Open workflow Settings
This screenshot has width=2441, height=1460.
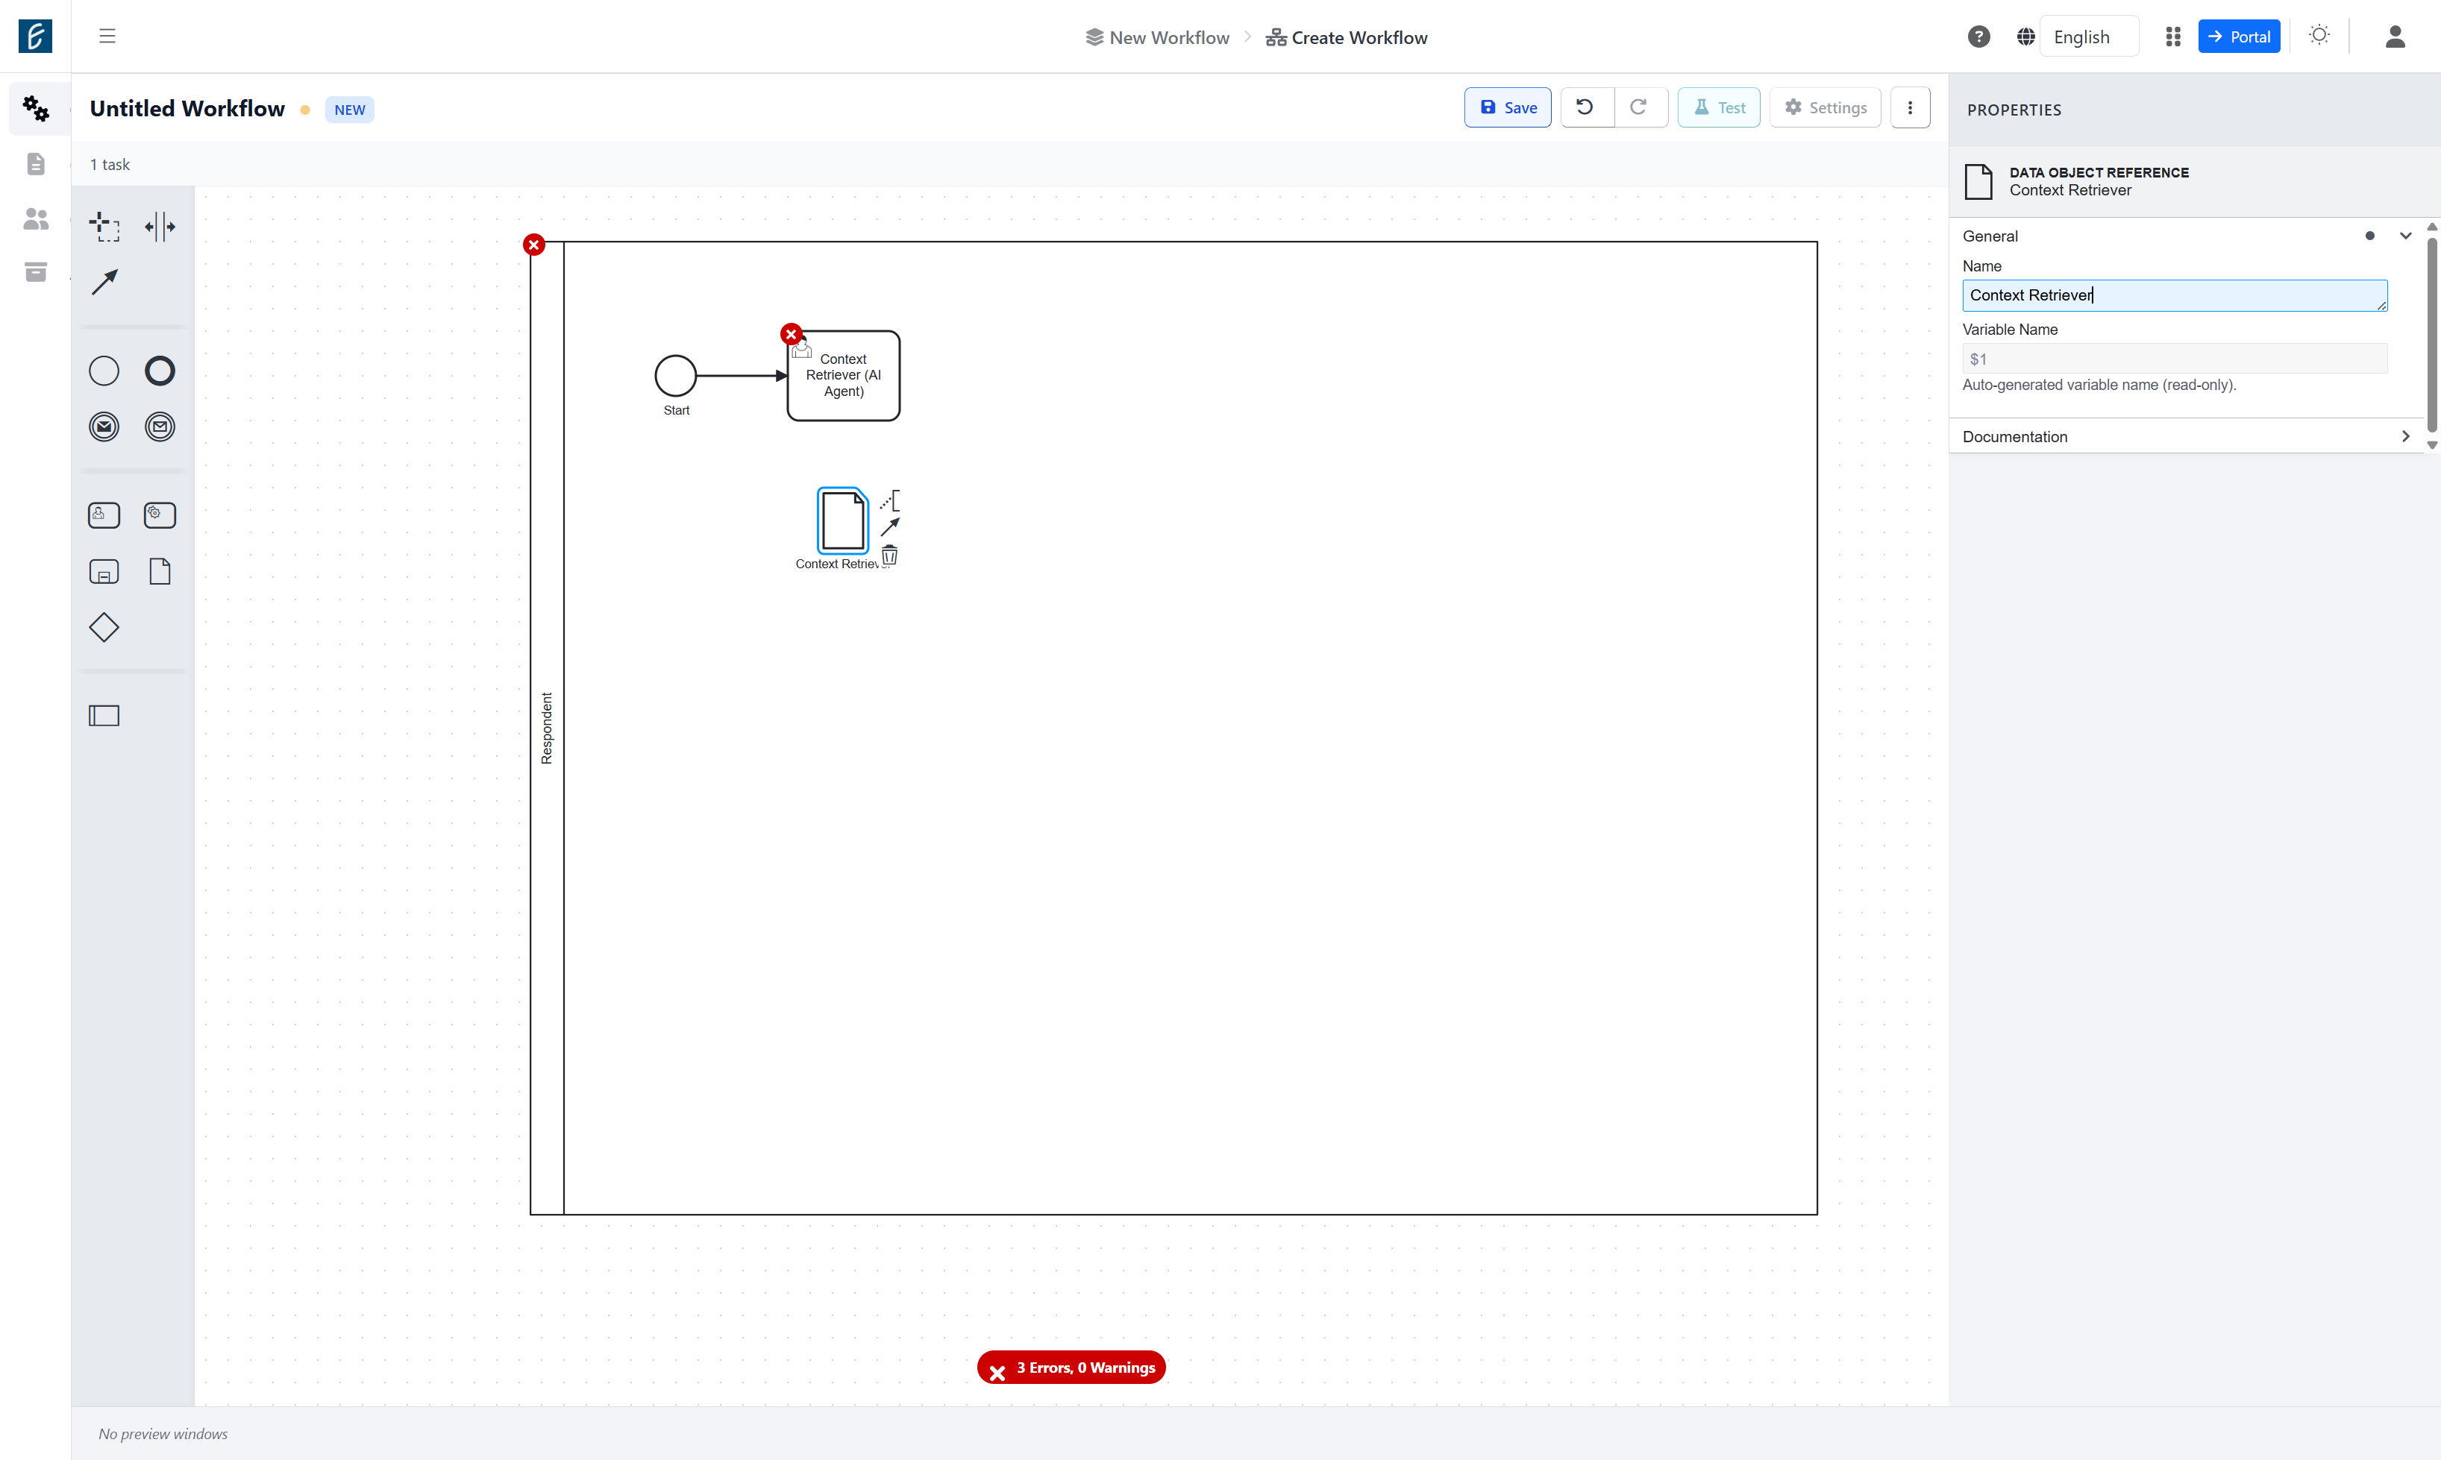(x=1825, y=107)
